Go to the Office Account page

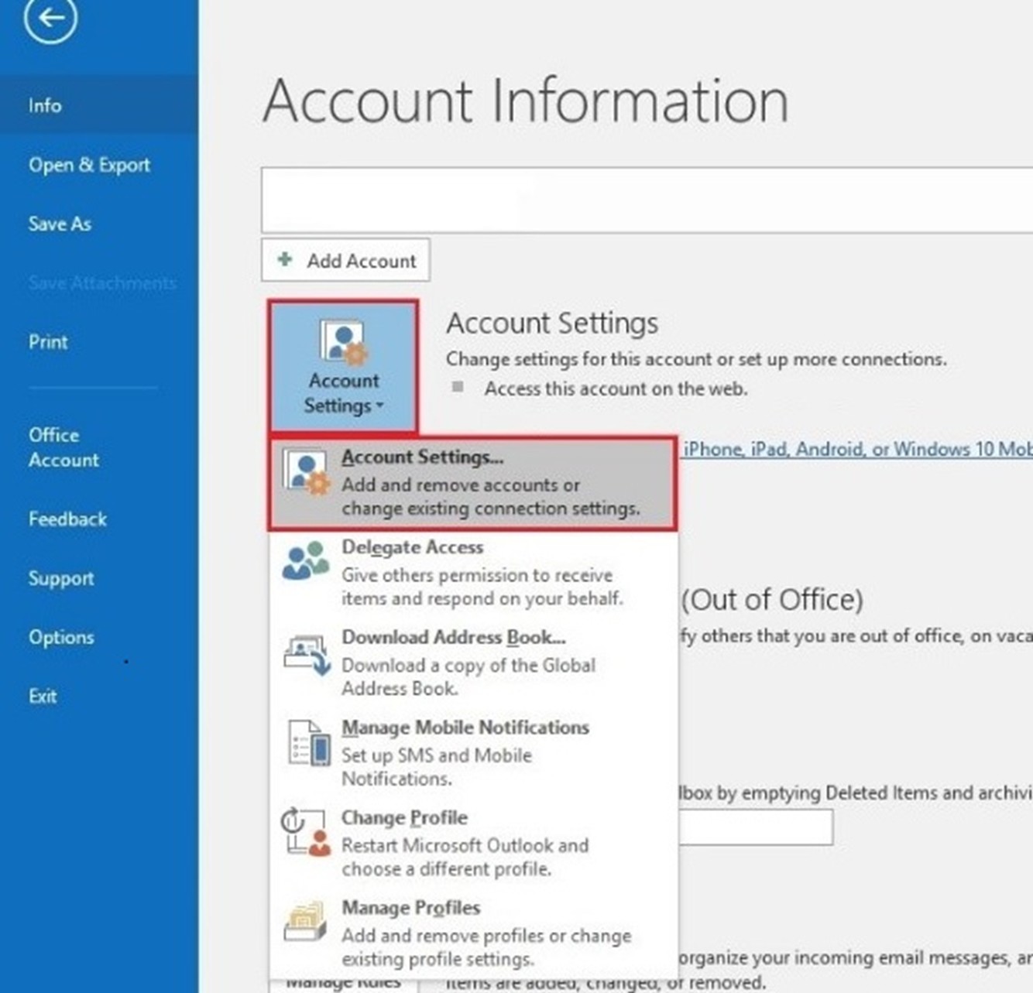tap(64, 447)
